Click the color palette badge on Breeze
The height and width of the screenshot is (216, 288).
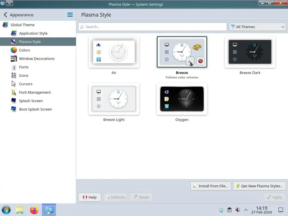(197, 46)
